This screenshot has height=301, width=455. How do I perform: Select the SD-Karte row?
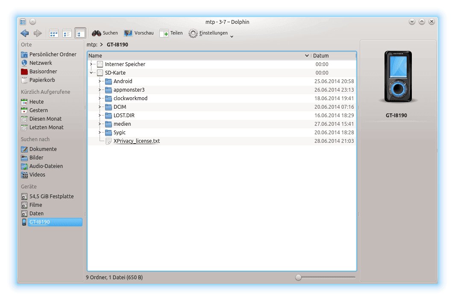222,73
